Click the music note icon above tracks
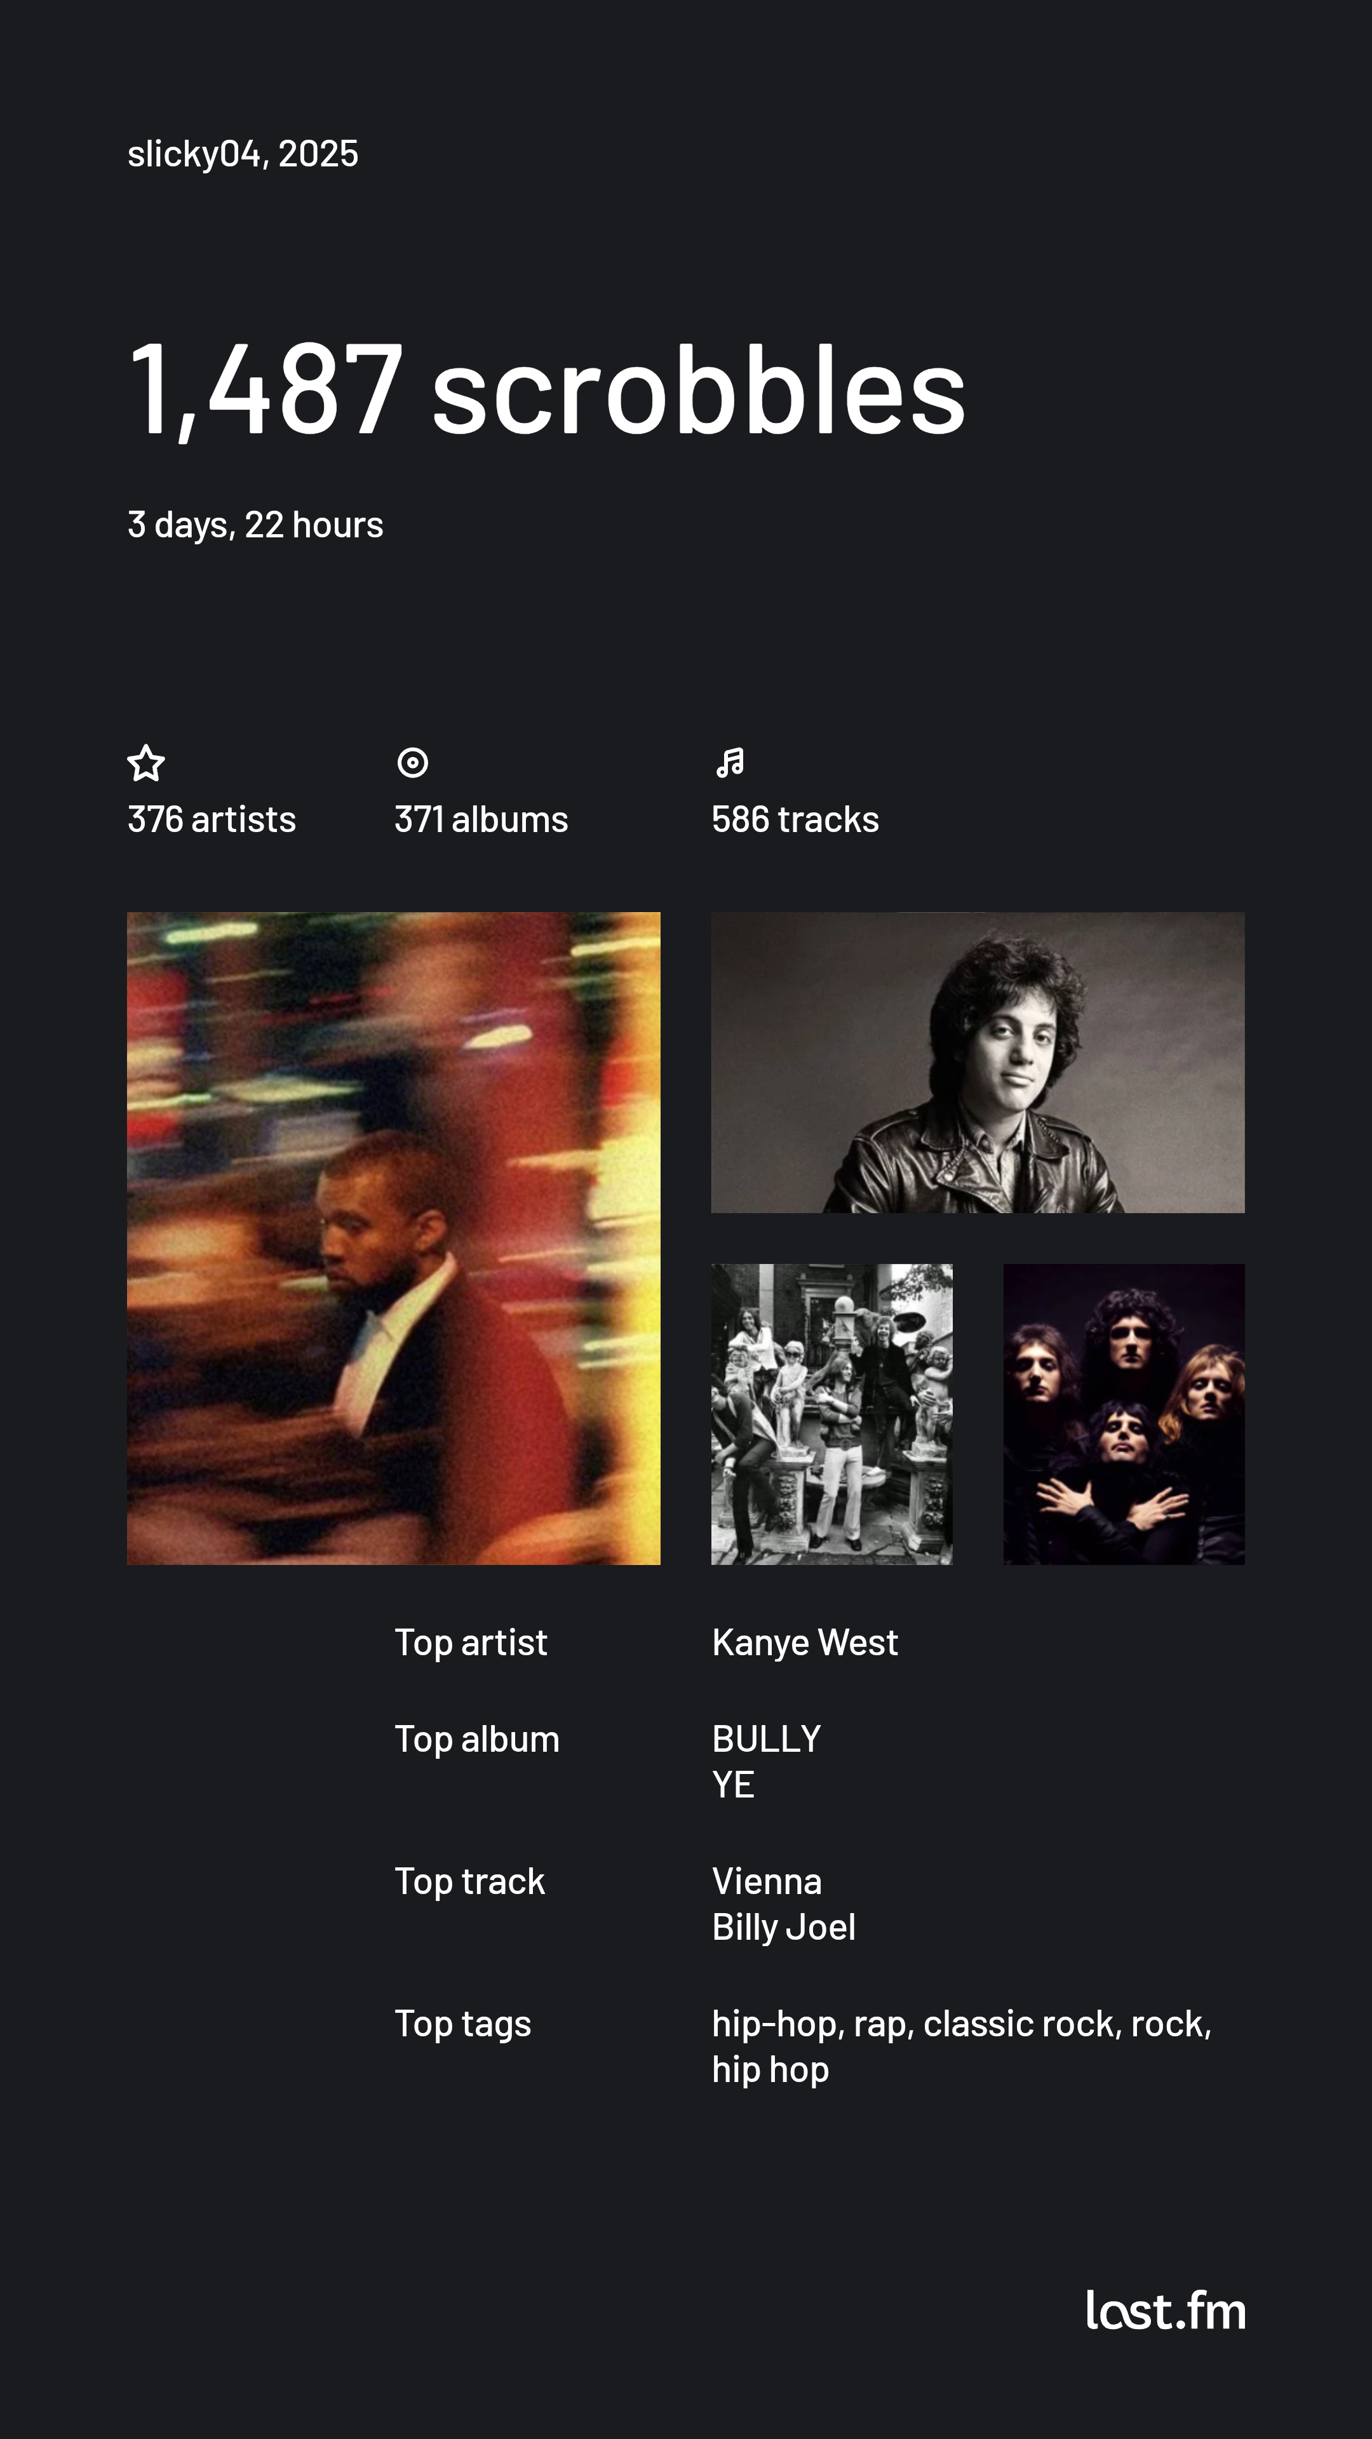The width and height of the screenshot is (1372, 2439). [730, 762]
